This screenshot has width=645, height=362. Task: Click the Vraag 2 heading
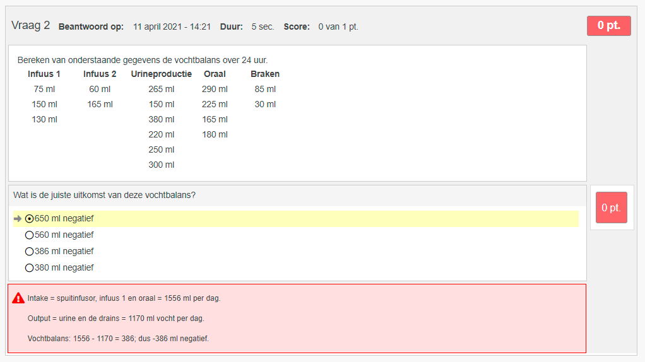(30, 26)
